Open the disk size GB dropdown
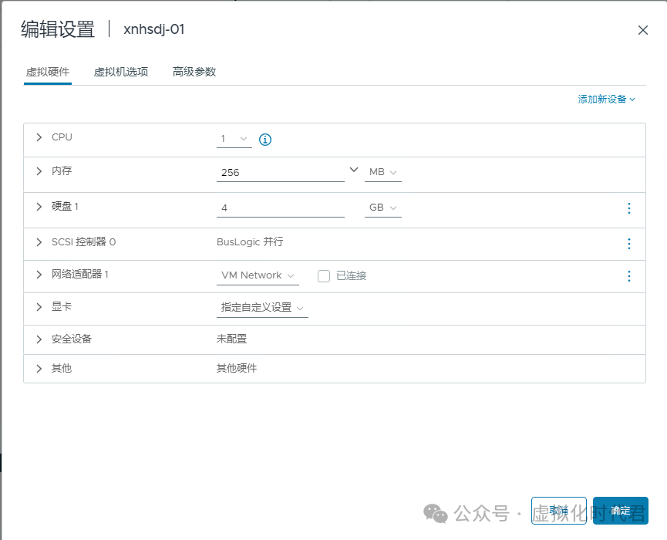 tap(382, 208)
